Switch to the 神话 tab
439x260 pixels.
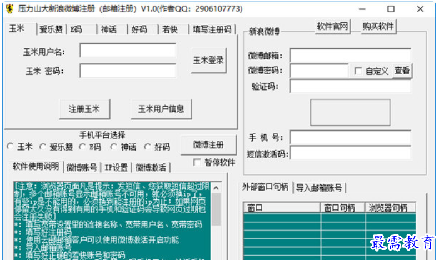pyautogui.click(x=112, y=29)
